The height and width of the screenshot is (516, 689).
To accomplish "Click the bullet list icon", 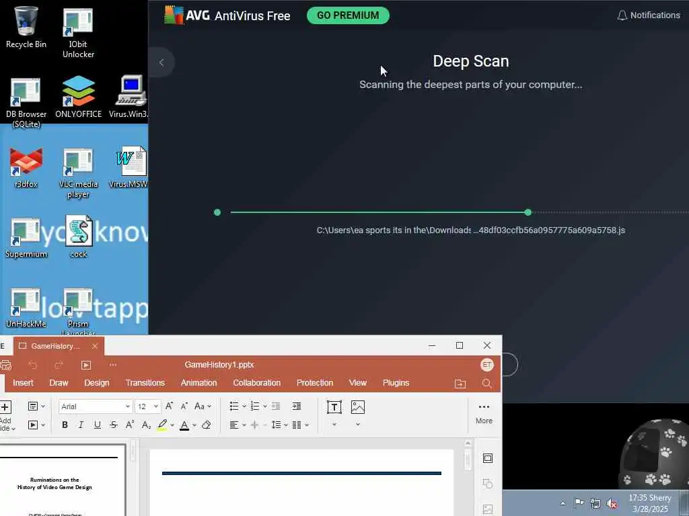I will pyautogui.click(x=234, y=406).
